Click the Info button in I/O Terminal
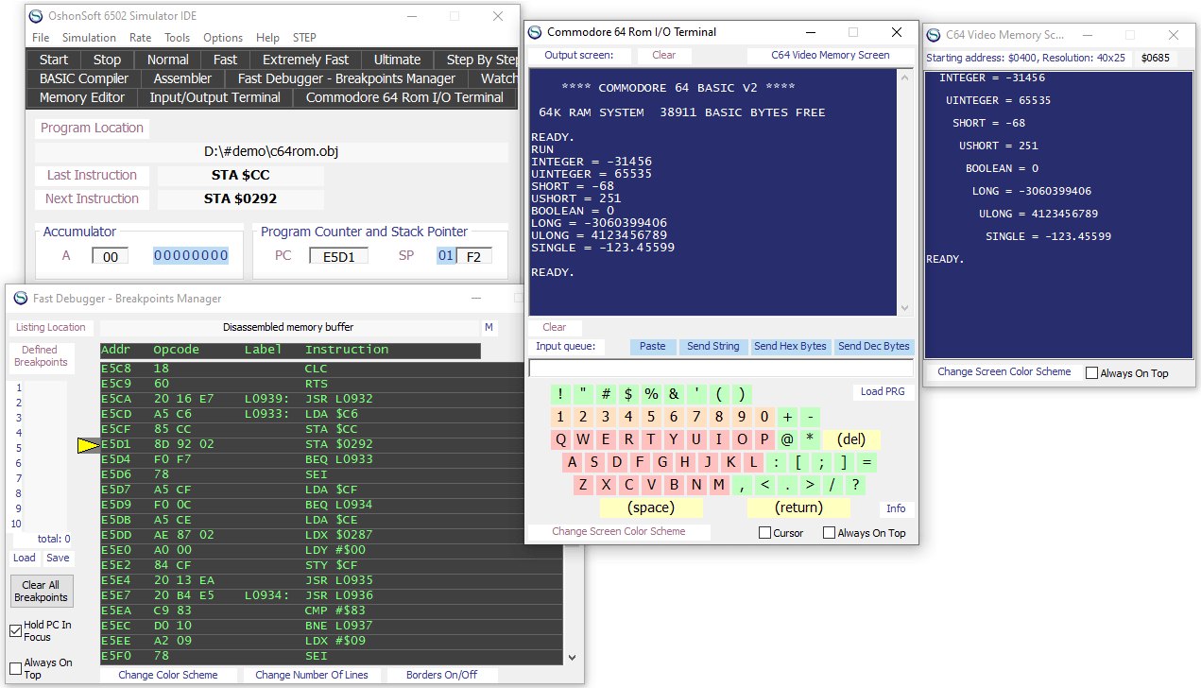1201x688 pixels. click(x=896, y=508)
